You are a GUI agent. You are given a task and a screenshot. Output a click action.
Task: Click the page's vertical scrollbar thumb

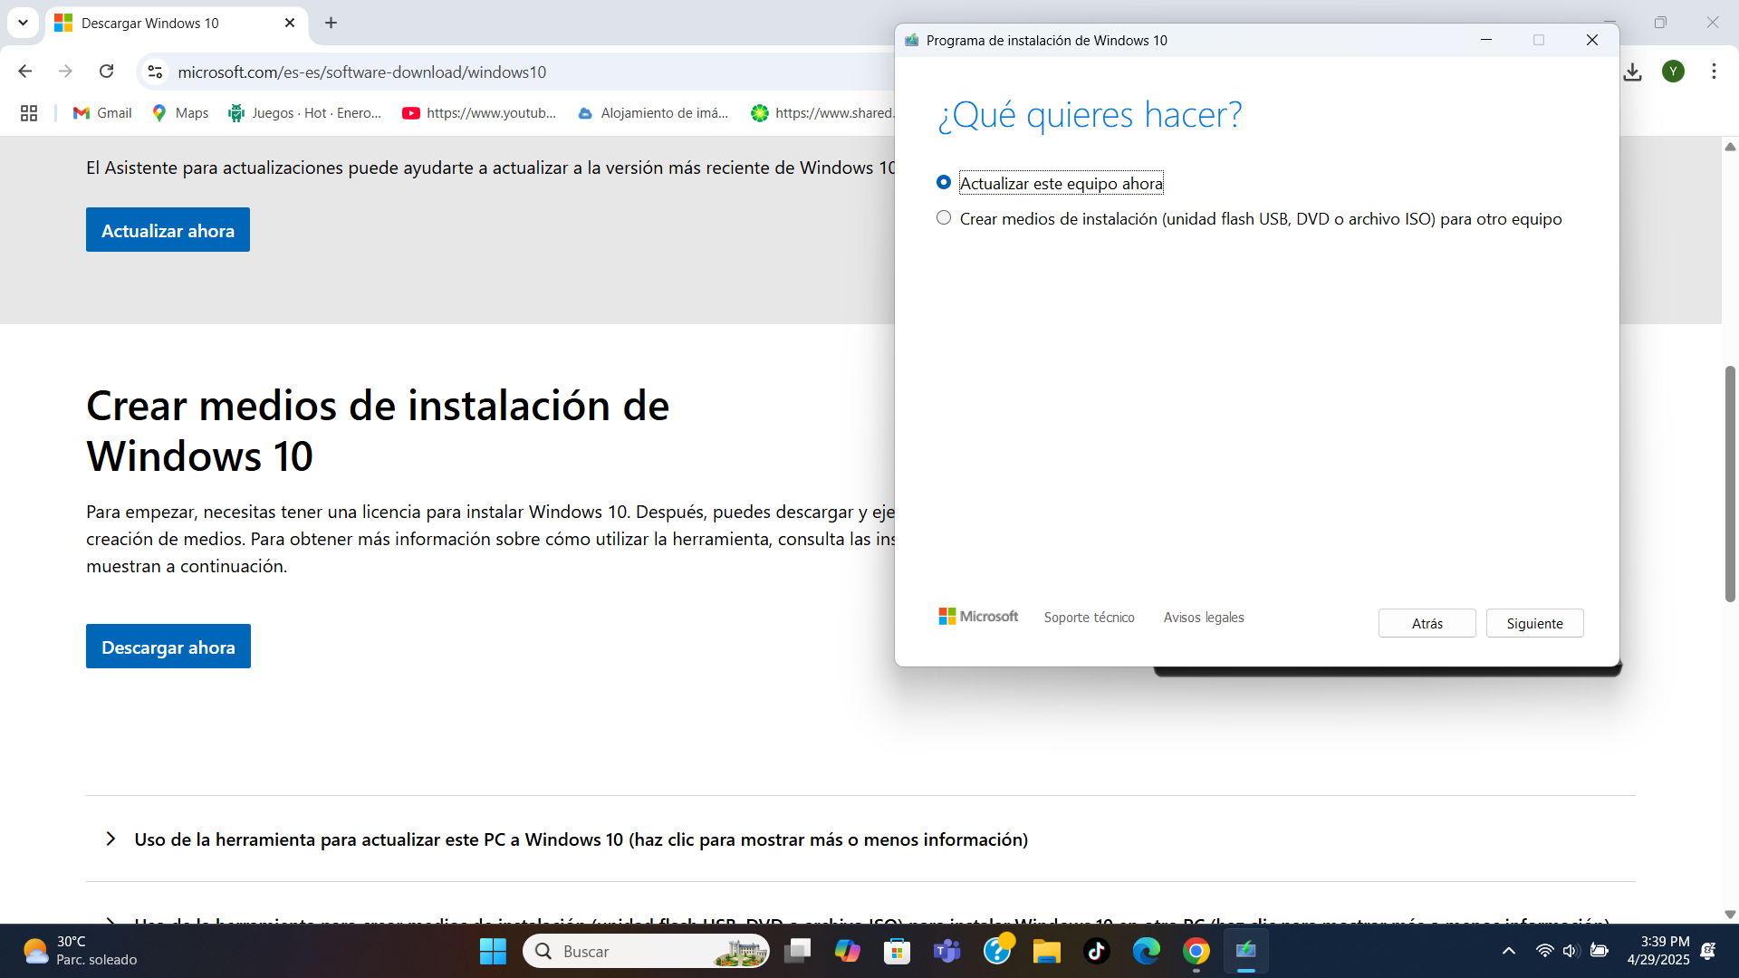(x=1729, y=484)
